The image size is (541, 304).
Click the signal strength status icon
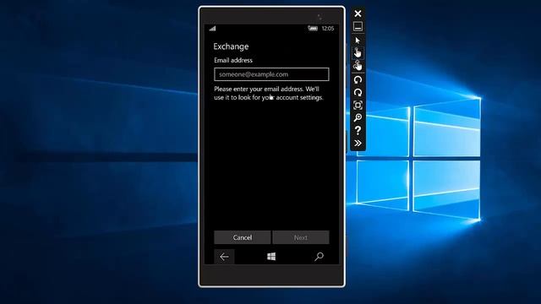point(212,29)
